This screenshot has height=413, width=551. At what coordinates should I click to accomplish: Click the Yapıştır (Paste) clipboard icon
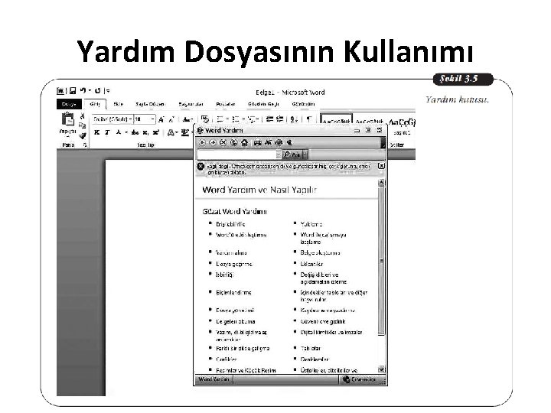[x=68, y=119]
